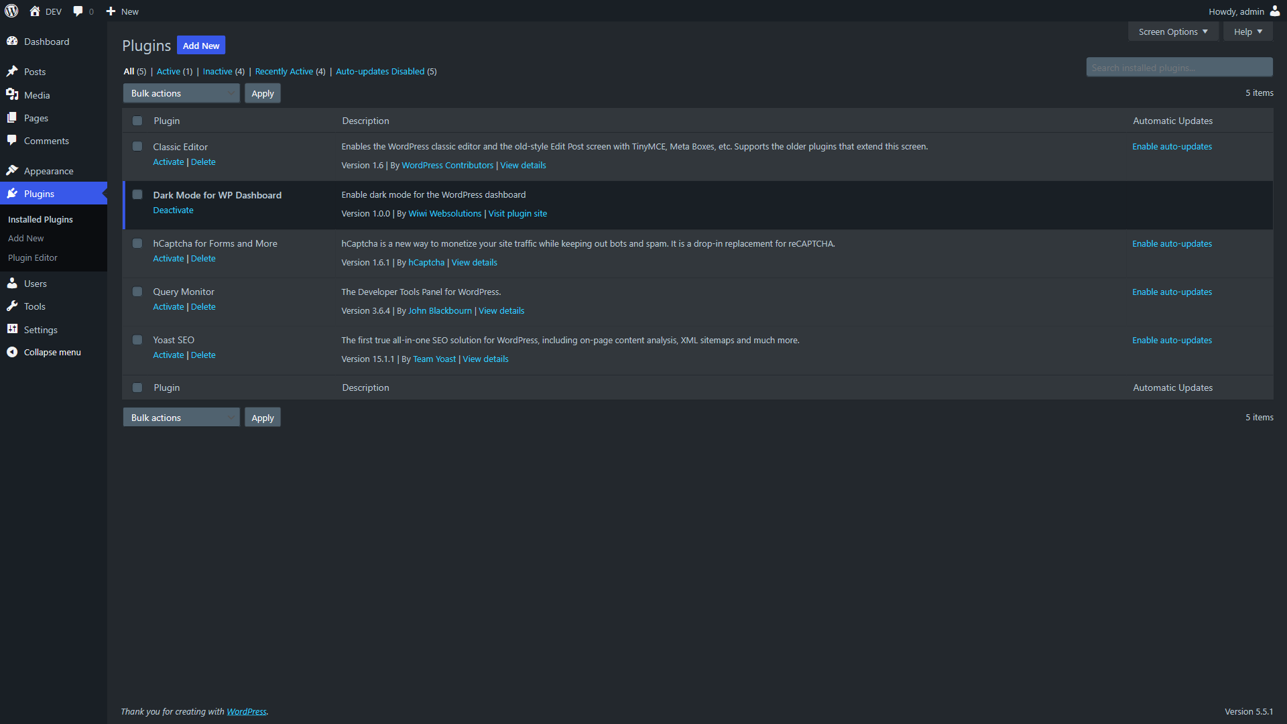Click the WordPress logo icon
This screenshot has width=1287, height=724.
pyautogui.click(x=11, y=11)
